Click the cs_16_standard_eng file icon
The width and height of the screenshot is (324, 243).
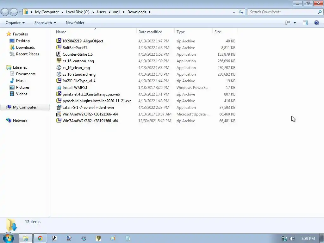tap(59, 74)
